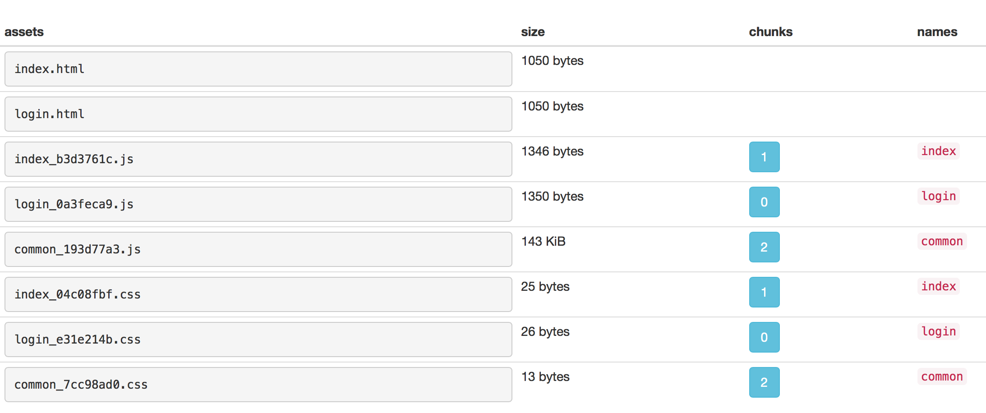
Task: Select the login.html asset box
Action: tap(258, 114)
